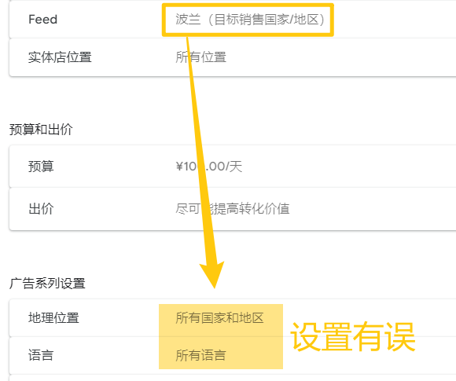Click the yellow outlined box around Feed value

tap(248, 20)
